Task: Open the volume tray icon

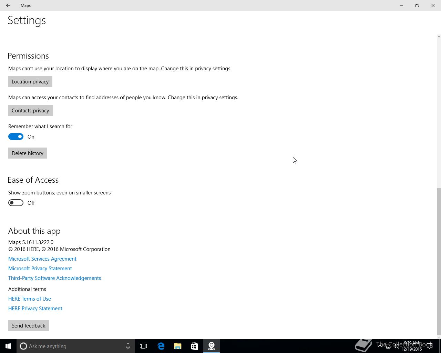Action: 397,346
